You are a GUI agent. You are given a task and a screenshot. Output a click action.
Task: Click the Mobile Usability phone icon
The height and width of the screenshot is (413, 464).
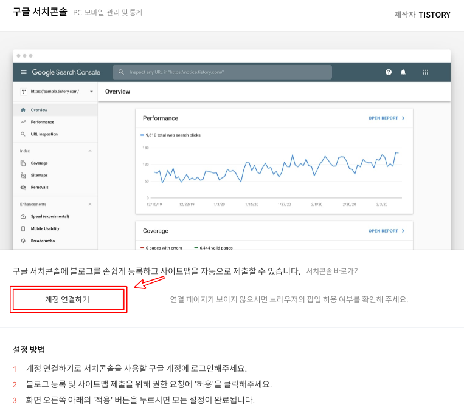(23, 229)
